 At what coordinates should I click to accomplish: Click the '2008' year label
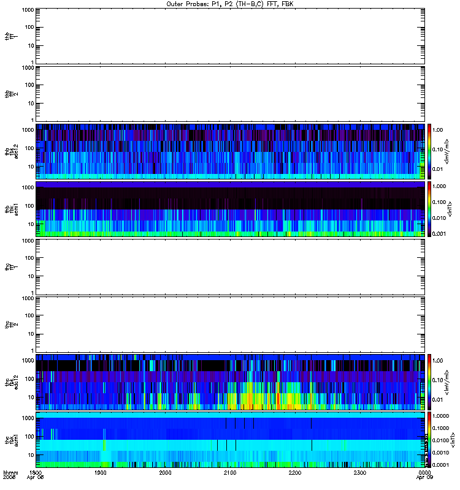click(x=9, y=478)
